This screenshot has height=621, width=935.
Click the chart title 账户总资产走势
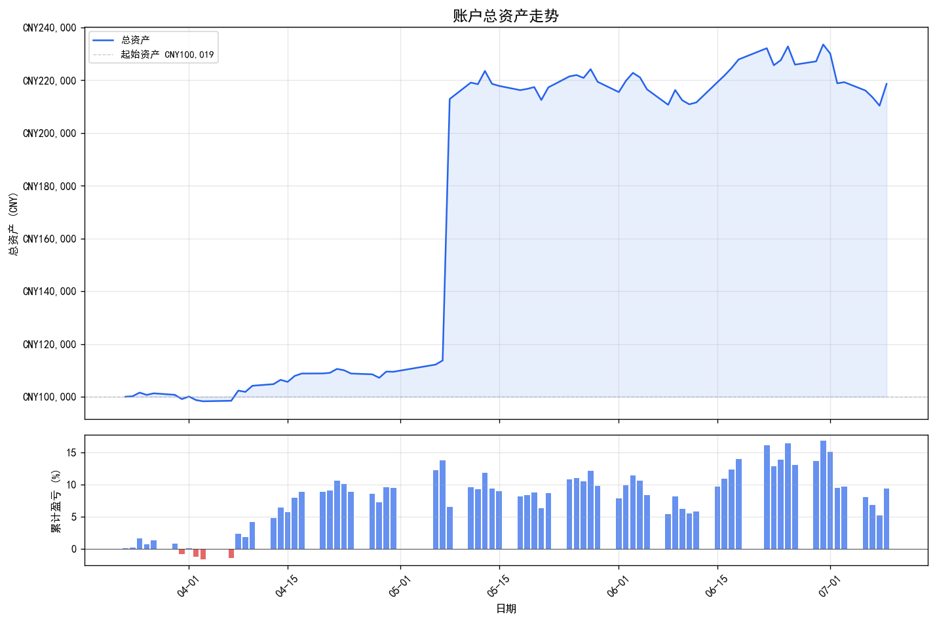[x=506, y=16]
